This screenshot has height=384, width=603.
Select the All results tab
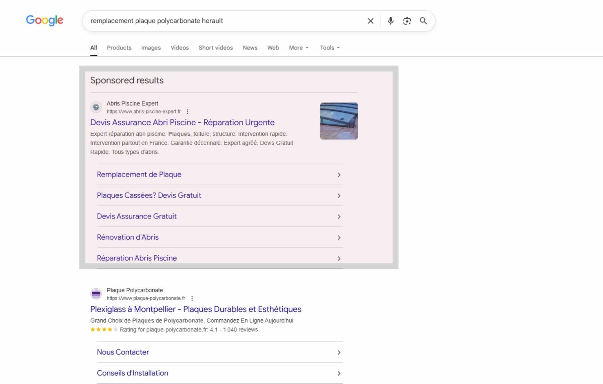94,48
